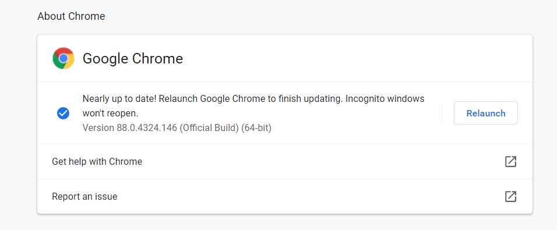The width and height of the screenshot is (557, 230).
Task: Click the blue checkmark update status icon
Action: pyautogui.click(x=64, y=113)
